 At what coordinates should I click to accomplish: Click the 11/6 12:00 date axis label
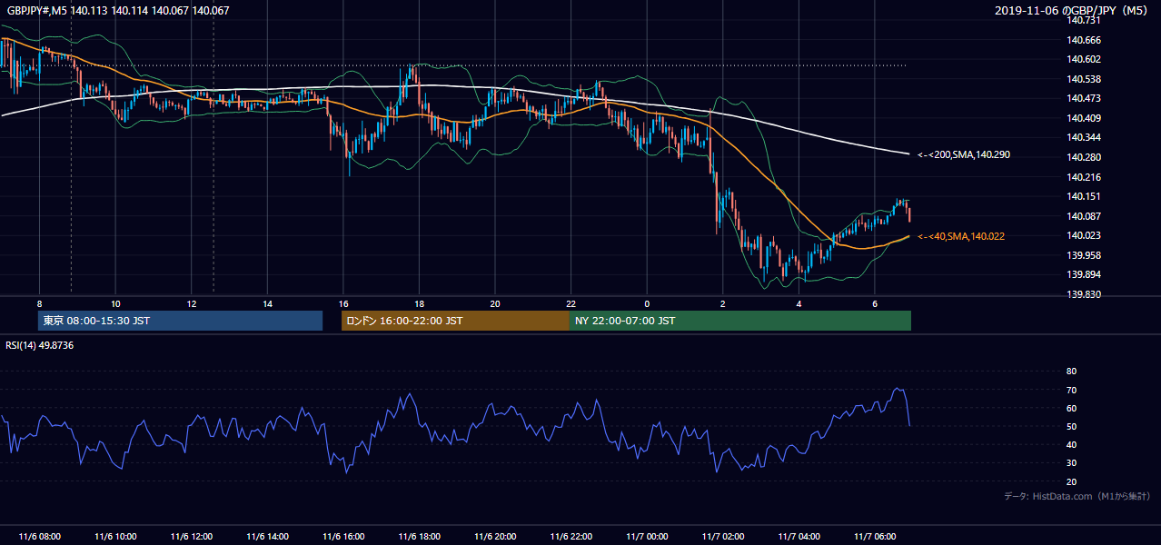192,537
